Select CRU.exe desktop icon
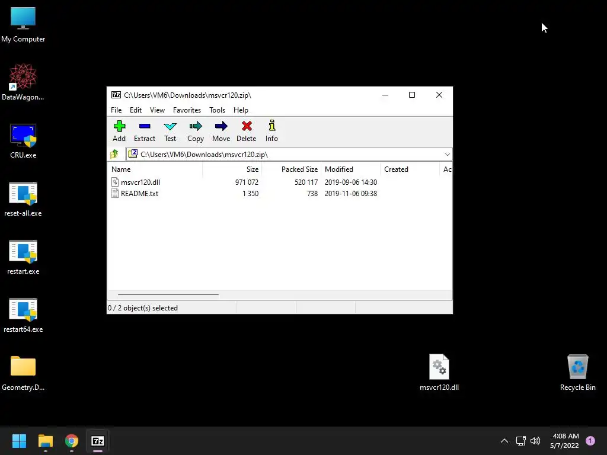Image resolution: width=607 pixels, height=455 pixels. coord(23,141)
